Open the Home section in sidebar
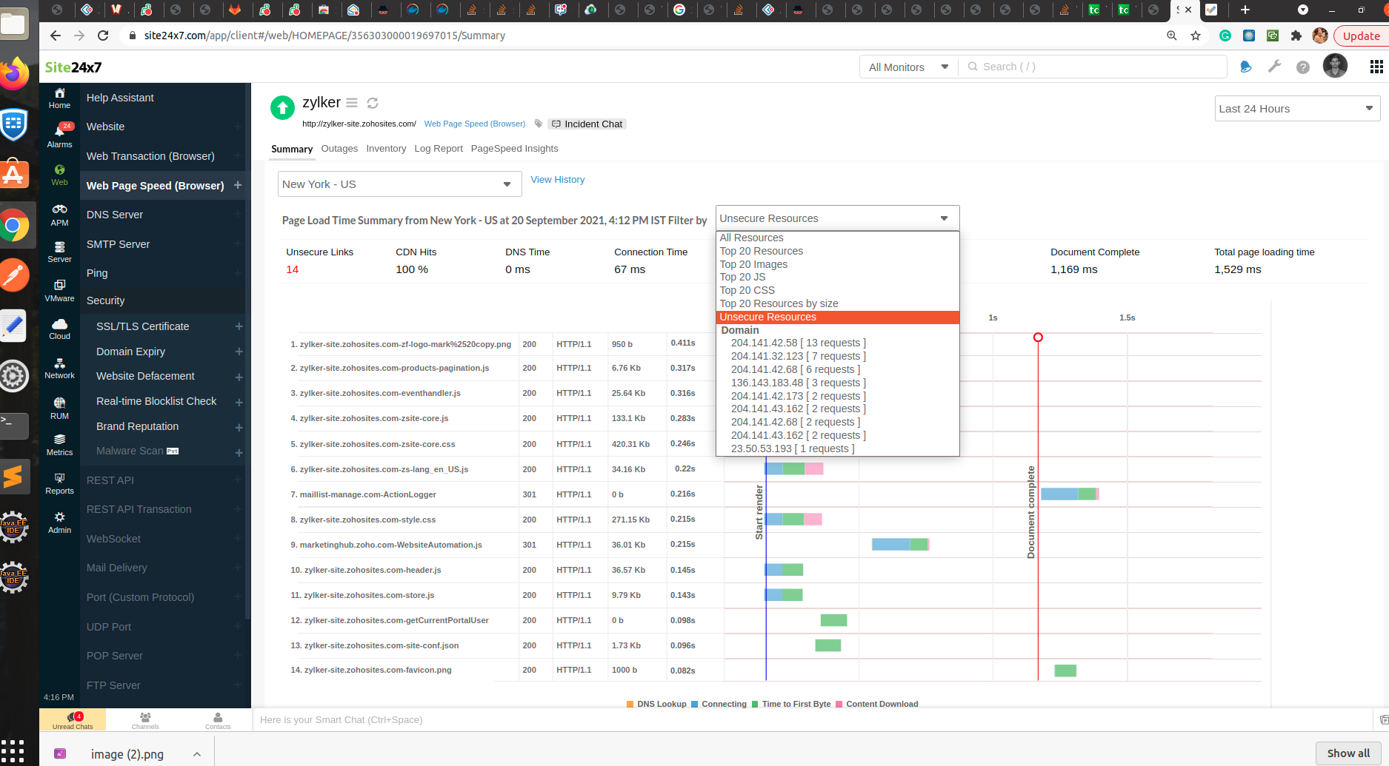 (x=59, y=97)
